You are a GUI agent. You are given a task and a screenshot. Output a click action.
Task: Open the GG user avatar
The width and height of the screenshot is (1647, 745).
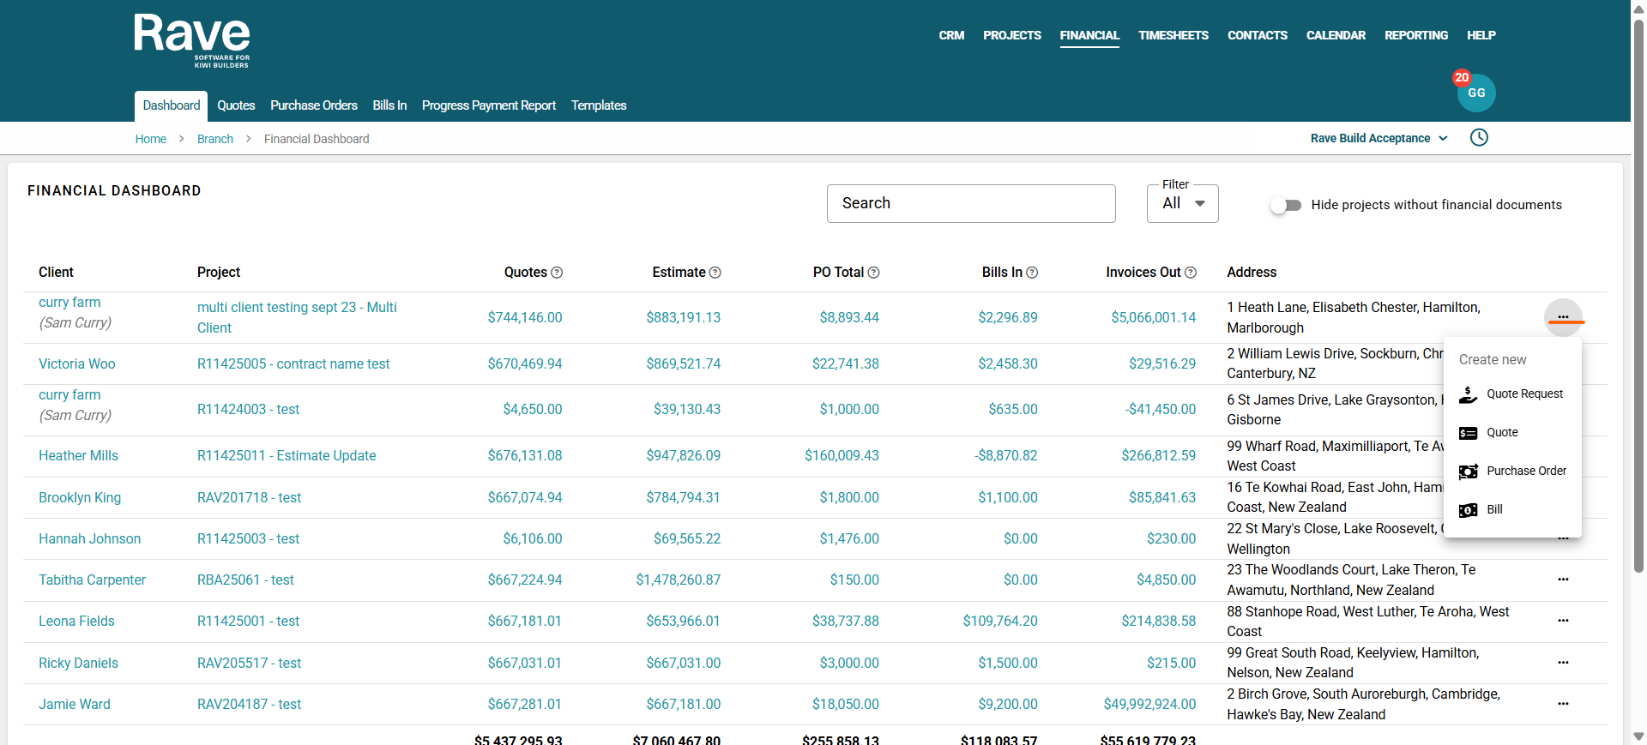pyautogui.click(x=1475, y=93)
